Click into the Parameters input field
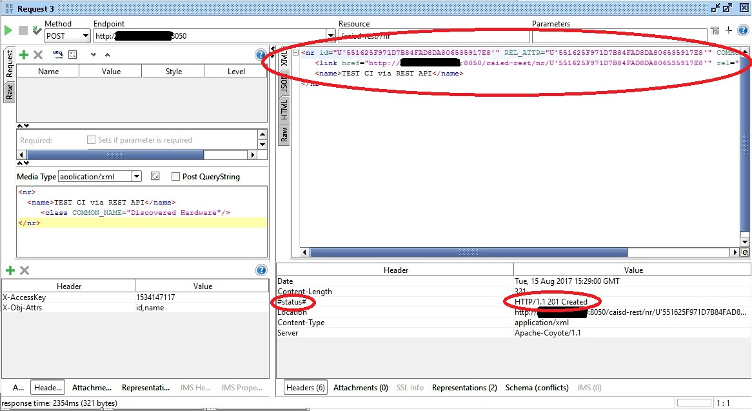 pos(619,36)
